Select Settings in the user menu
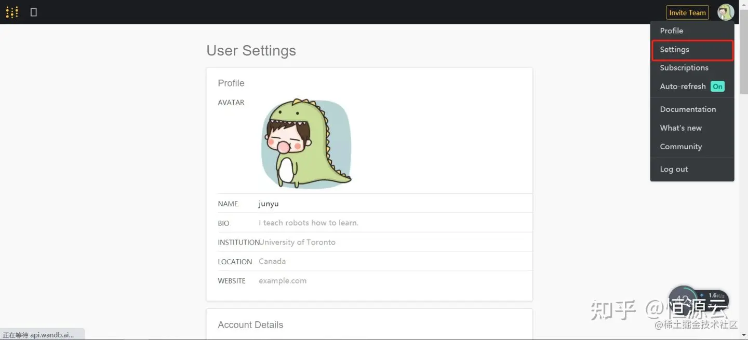The image size is (748, 340). pos(692,50)
